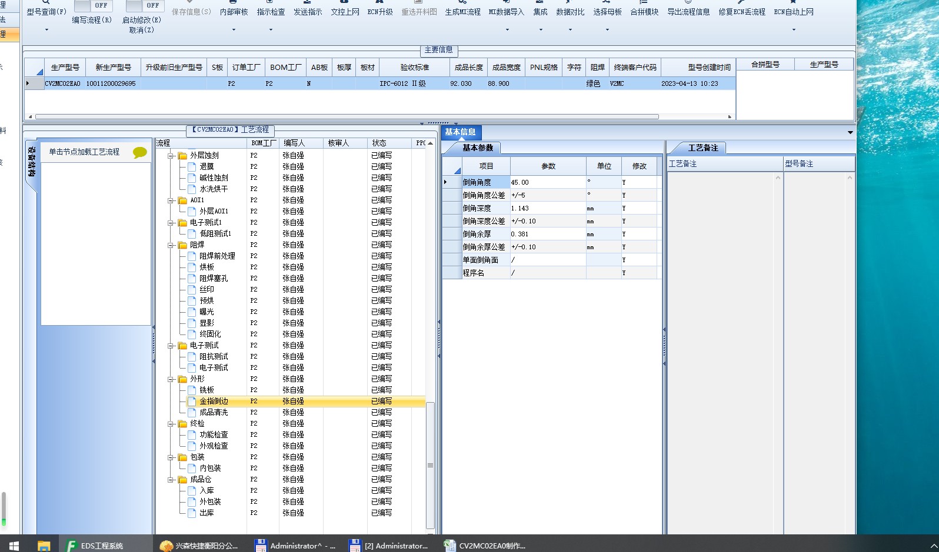Image resolution: width=939 pixels, height=552 pixels.
Task: Click 修复ECN丢流程 toolbar button
Action: 742,12
